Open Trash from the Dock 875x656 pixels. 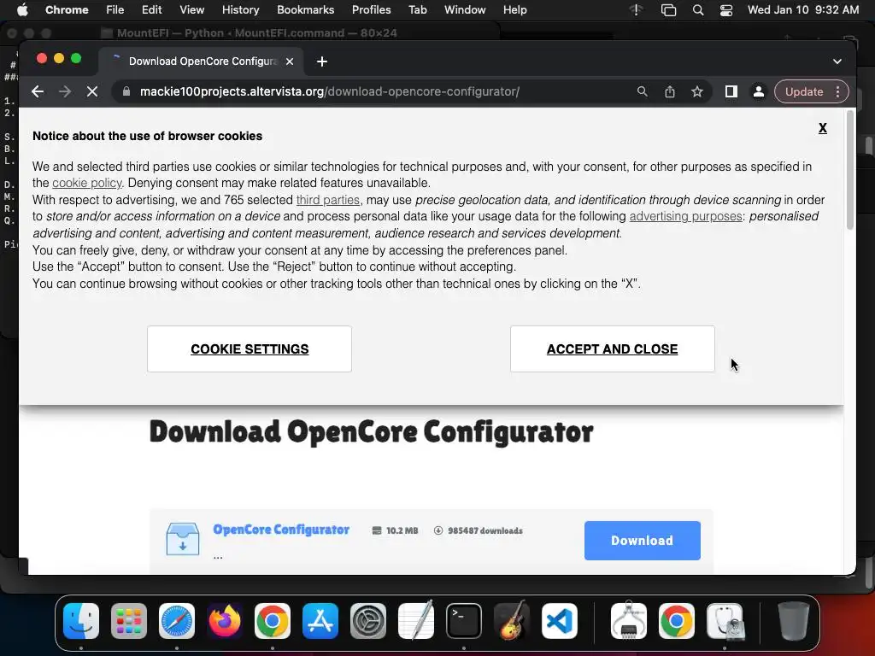(794, 620)
